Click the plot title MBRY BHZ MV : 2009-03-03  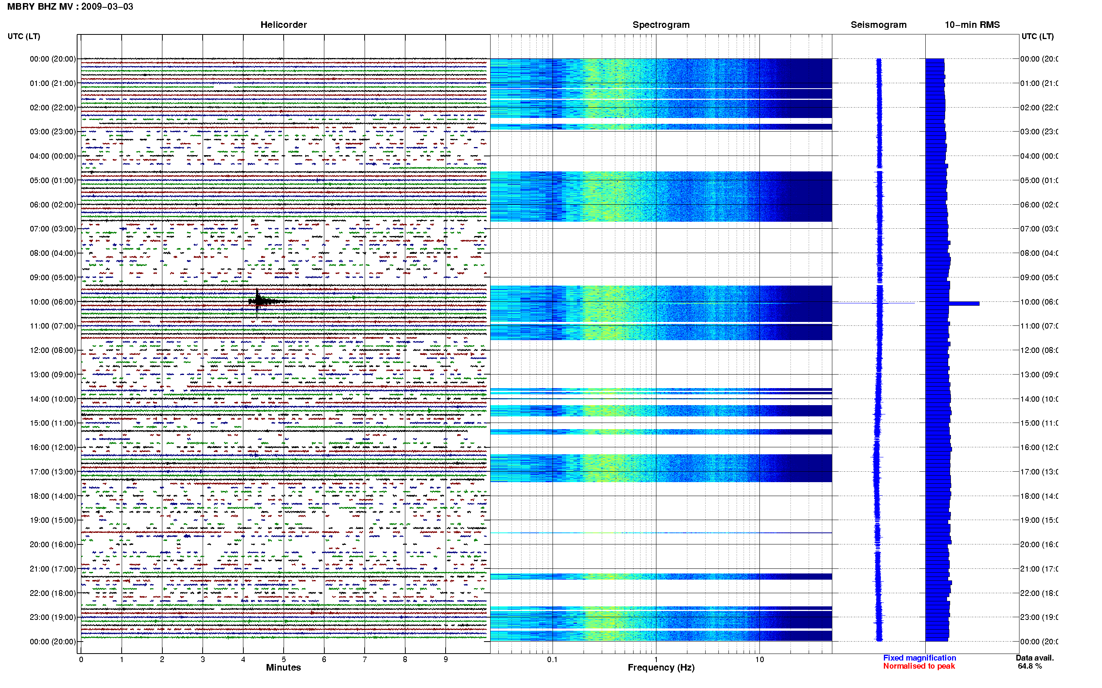70,7
